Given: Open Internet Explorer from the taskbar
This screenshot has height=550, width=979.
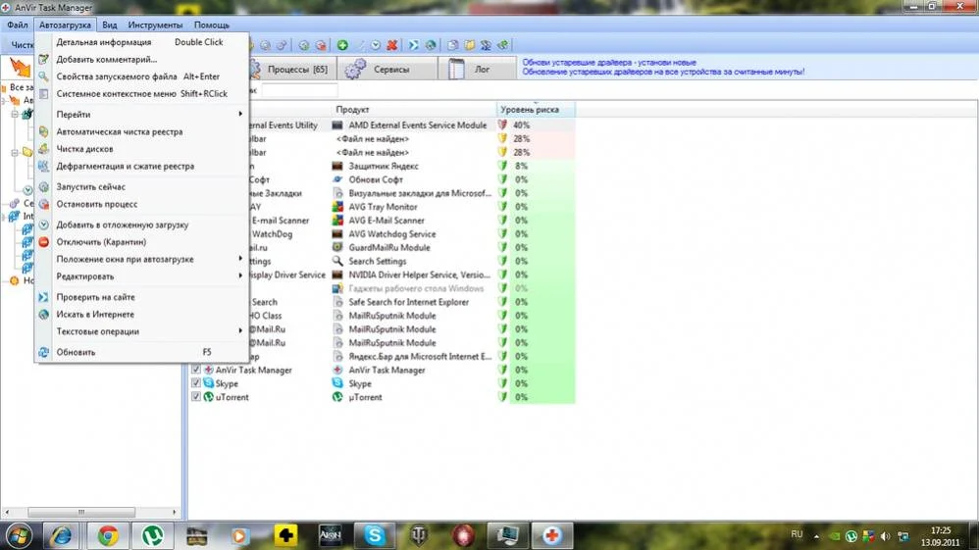Looking at the screenshot, I should 61,535.
